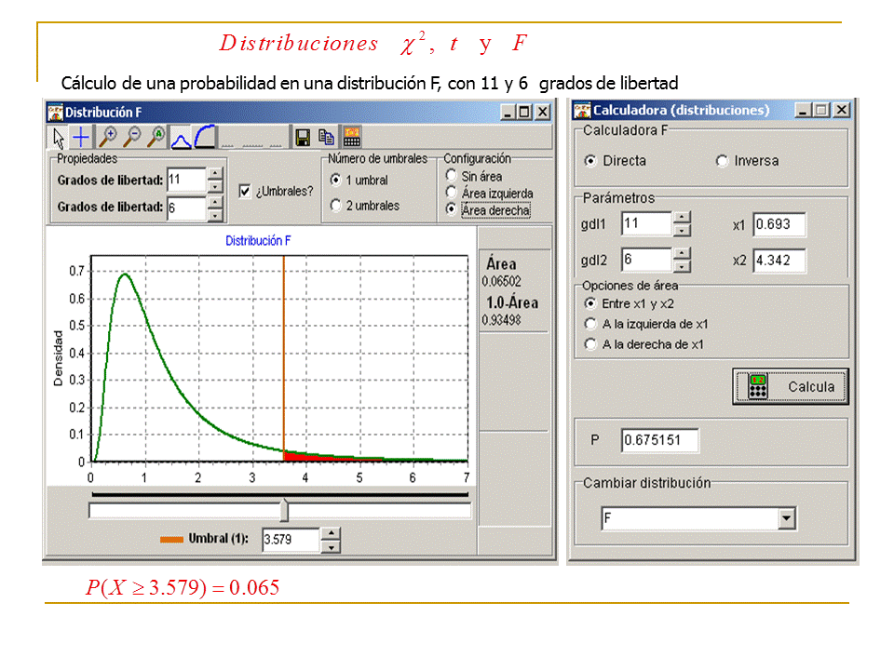The image size is (894, 670).
Task: Toggle the ¿Umbrales? checkbox
Action: click(x=245, y=191)
